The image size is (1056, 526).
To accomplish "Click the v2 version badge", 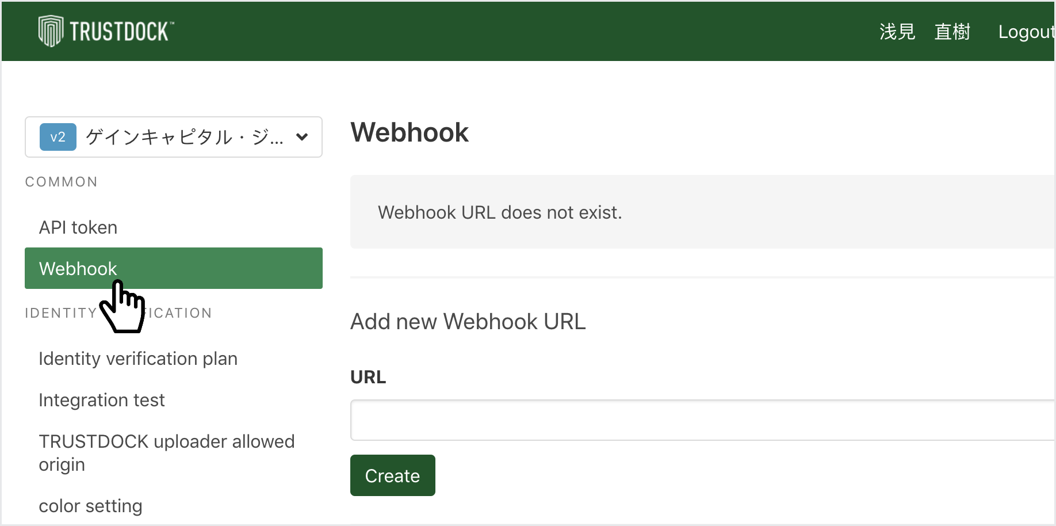I will (x=58, y=137).
